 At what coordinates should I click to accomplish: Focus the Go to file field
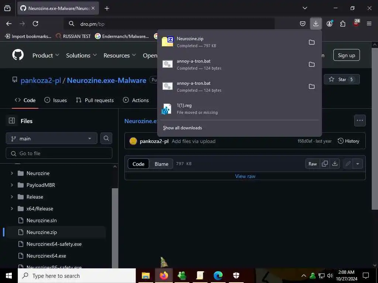(x=59, y=153)
